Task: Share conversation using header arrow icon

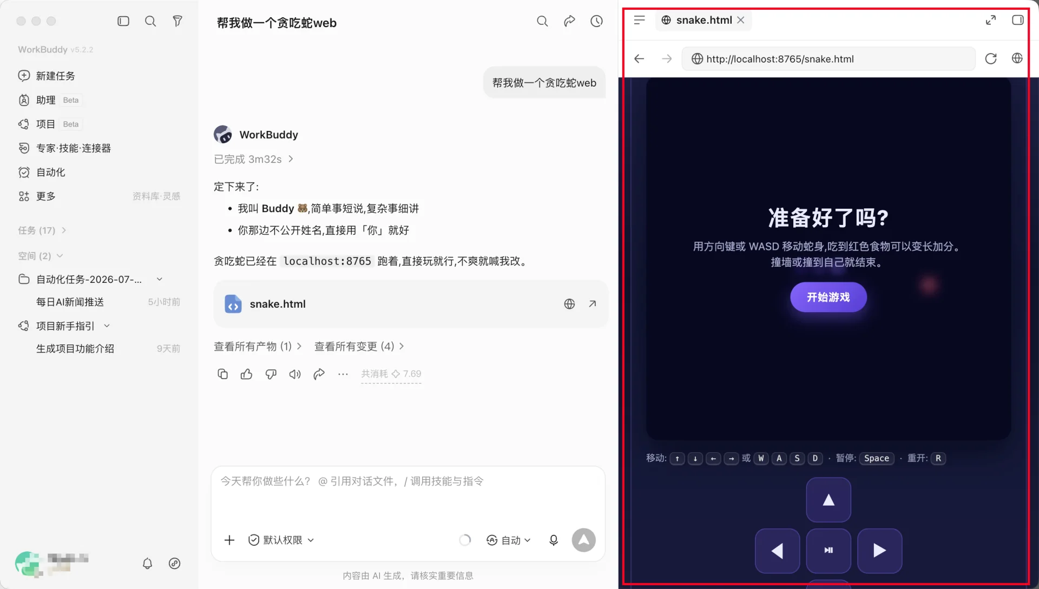Action: pos(569,21)
